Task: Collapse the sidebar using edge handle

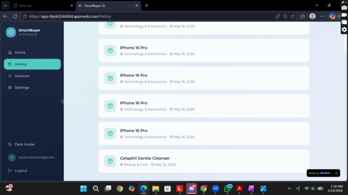Action: (63, 101)
